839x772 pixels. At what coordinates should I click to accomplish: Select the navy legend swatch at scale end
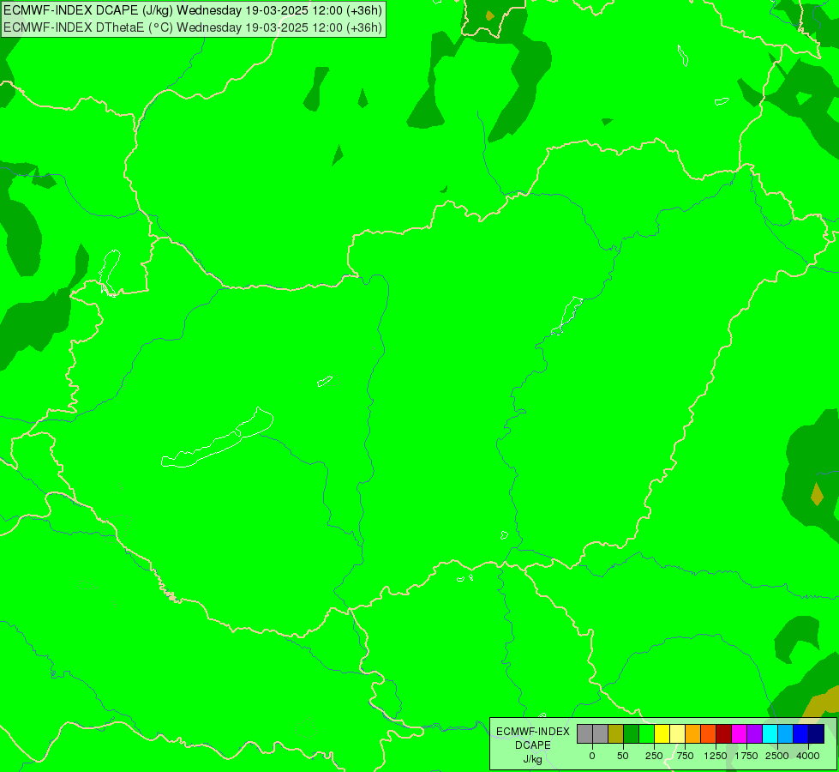click(x=817, y=734)
